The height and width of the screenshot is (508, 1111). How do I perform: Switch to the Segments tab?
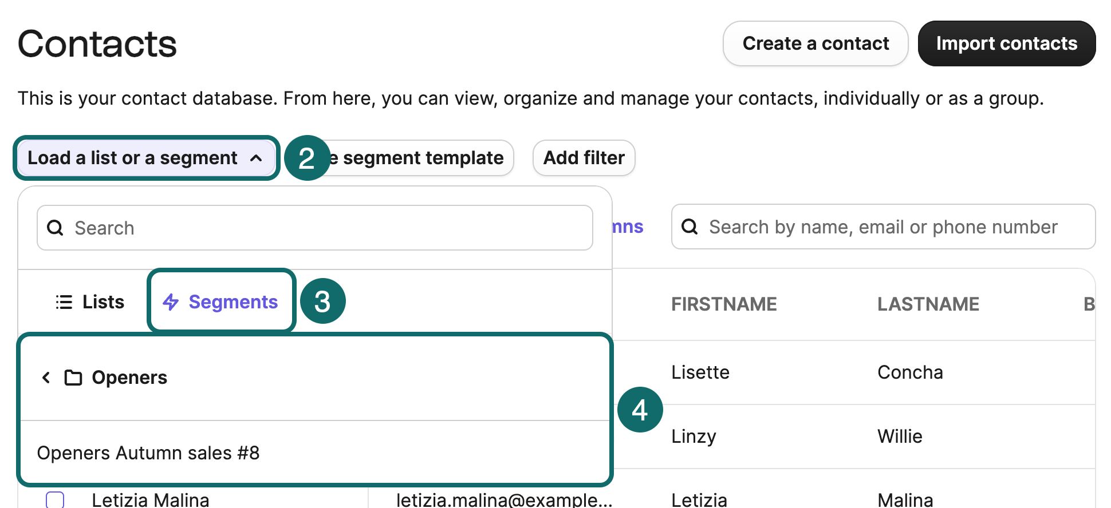[x=221, y=301]
